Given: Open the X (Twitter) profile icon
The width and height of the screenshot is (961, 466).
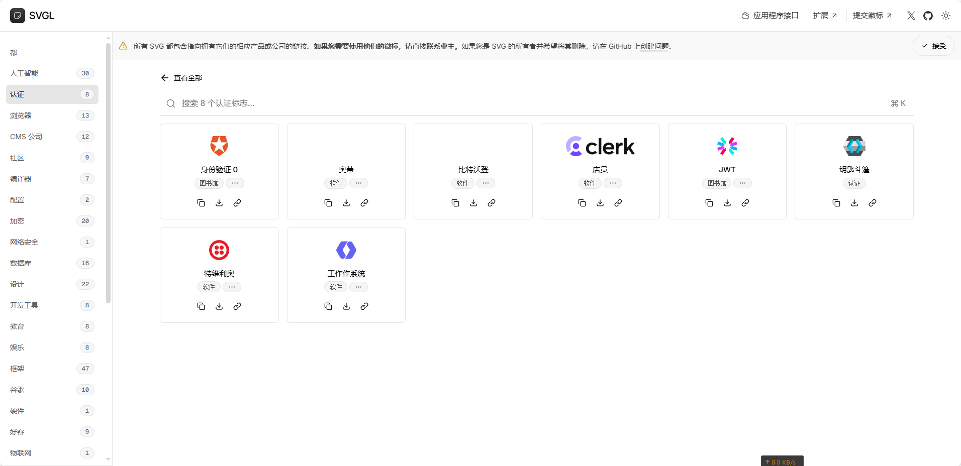Looking at the screenshot, I should (x=911, y=16).
